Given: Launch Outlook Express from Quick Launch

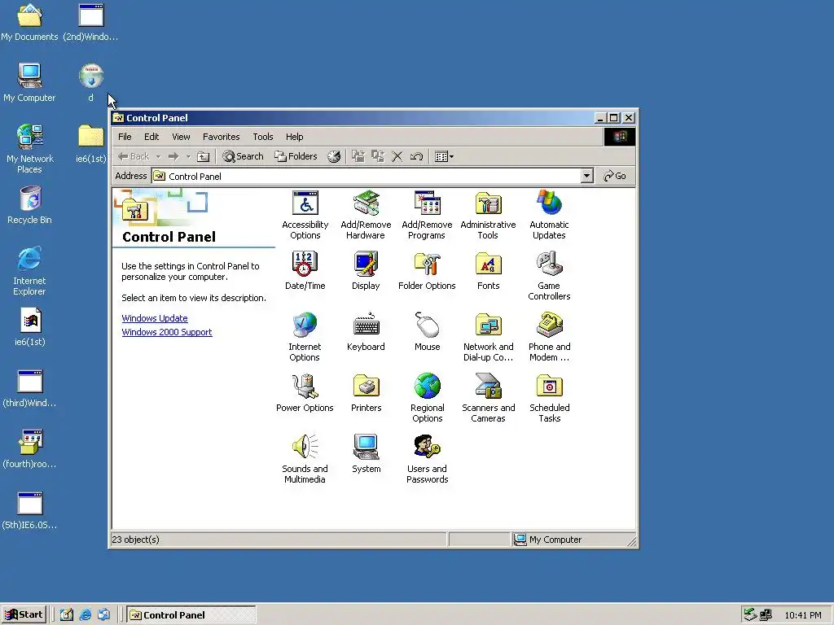Looking at the screenshot, I should pos(103,615).
